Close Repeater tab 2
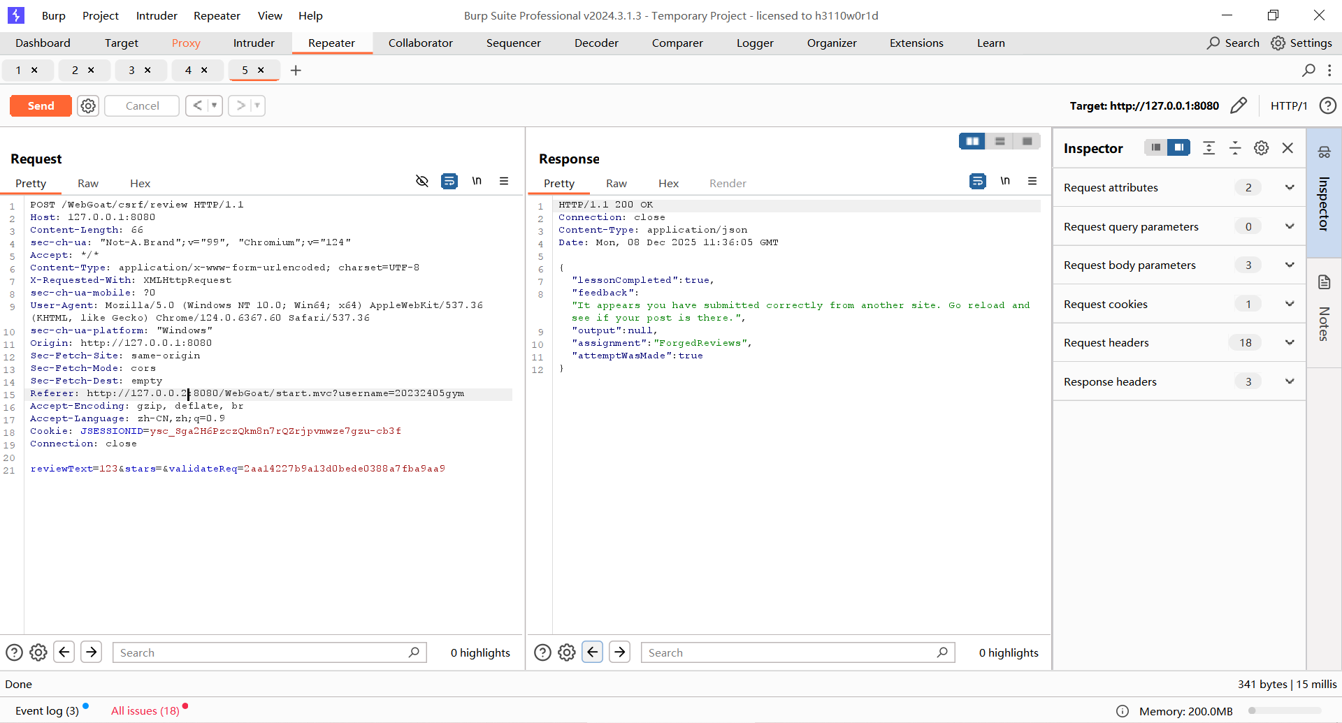The width and height of the screenshot is (1342, 723). (91, 70)
